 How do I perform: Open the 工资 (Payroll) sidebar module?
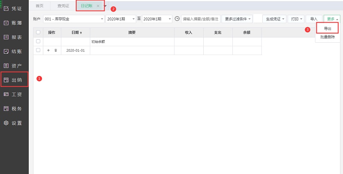14,94
